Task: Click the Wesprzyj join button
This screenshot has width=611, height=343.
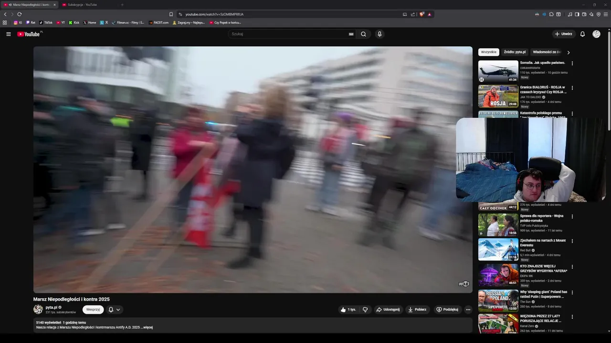Action: click(93, 310)
